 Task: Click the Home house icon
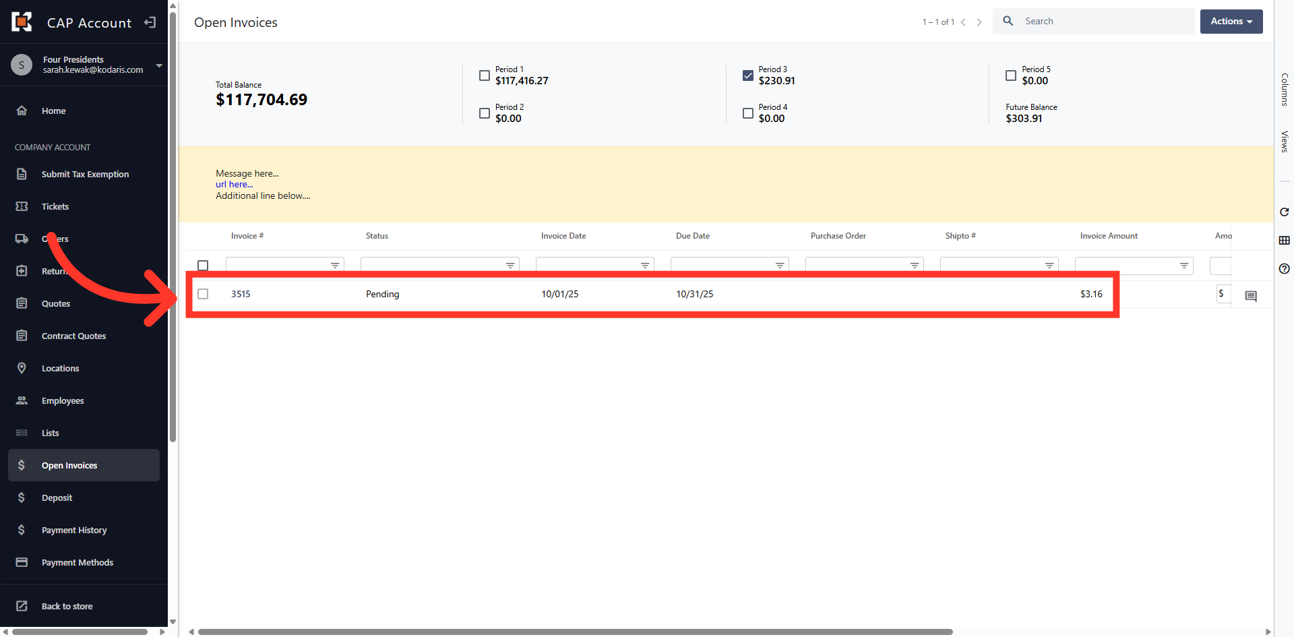pyautogui.click(x=22, y=111)
